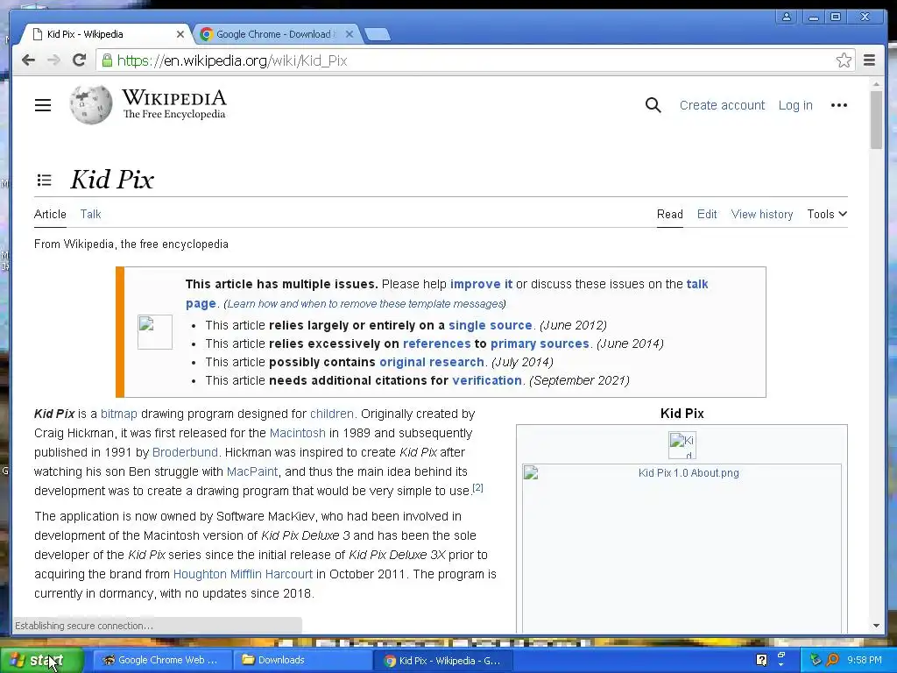Viewport: 897px width, 673px height.
Task: Click the Wikipedia globe logo
Action: coord(91,105)
